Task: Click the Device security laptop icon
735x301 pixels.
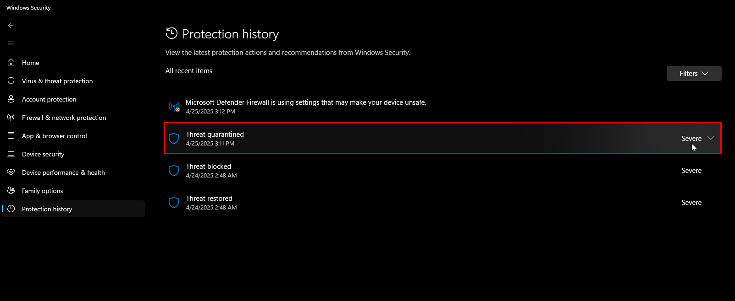Action: tap(11, 154)
